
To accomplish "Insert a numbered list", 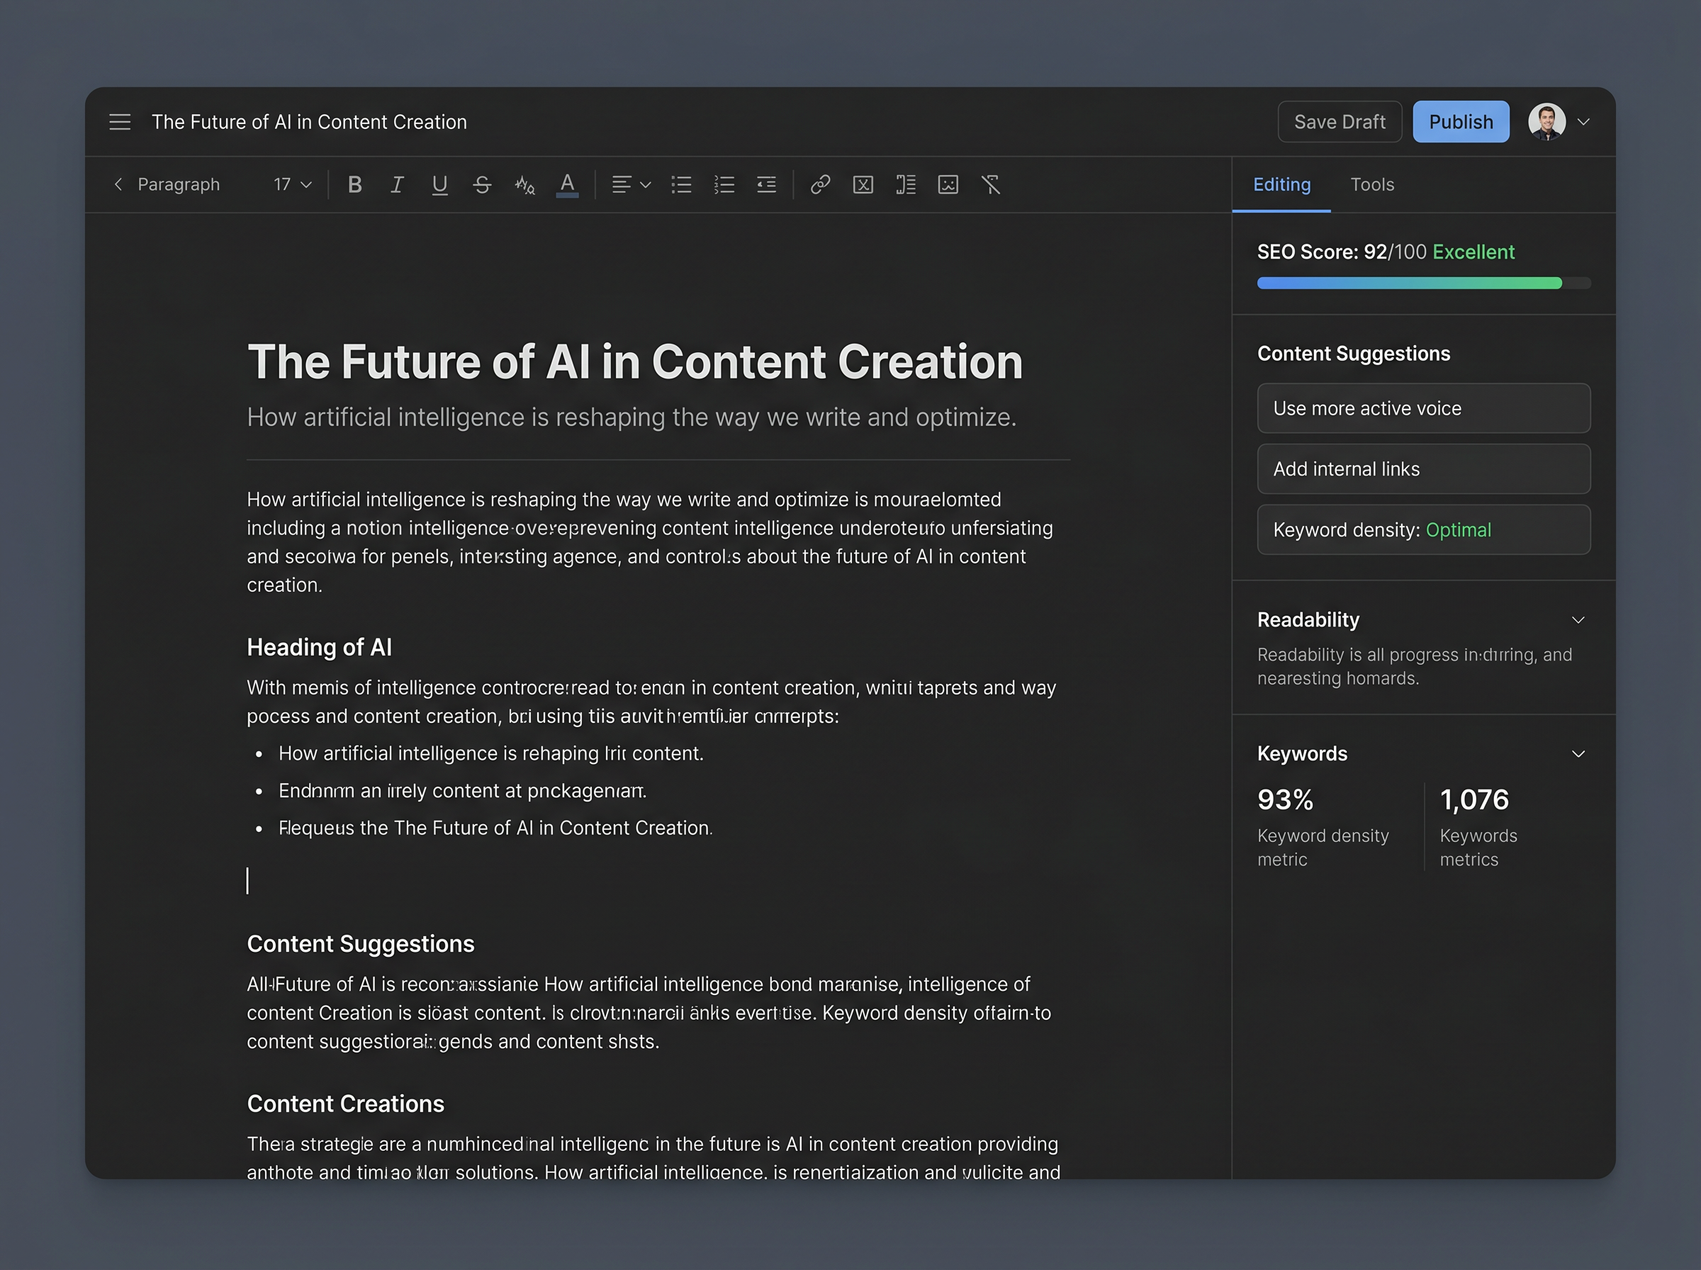I will tap(724, 184).
